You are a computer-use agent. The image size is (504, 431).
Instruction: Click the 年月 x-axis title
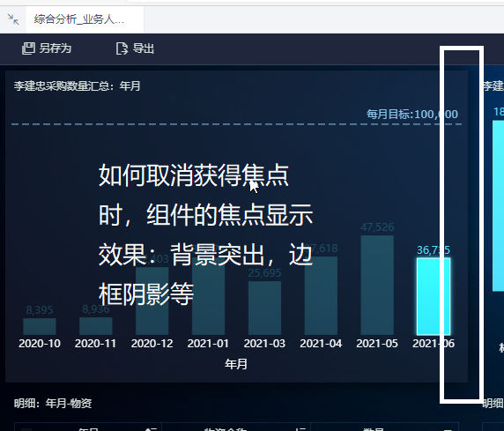pos(236,364)
